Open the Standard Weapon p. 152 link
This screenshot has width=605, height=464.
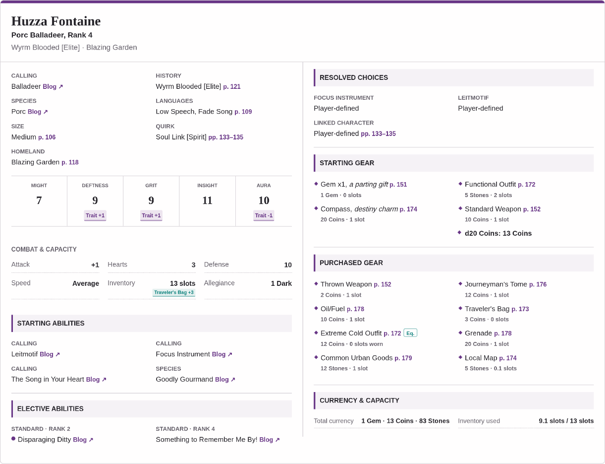(532, 209)
